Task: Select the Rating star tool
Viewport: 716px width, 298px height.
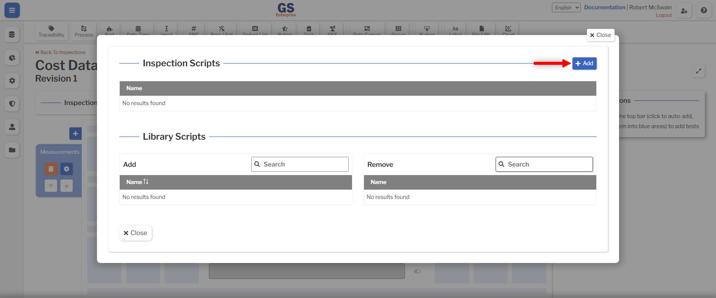Action: tap(285, 30)
